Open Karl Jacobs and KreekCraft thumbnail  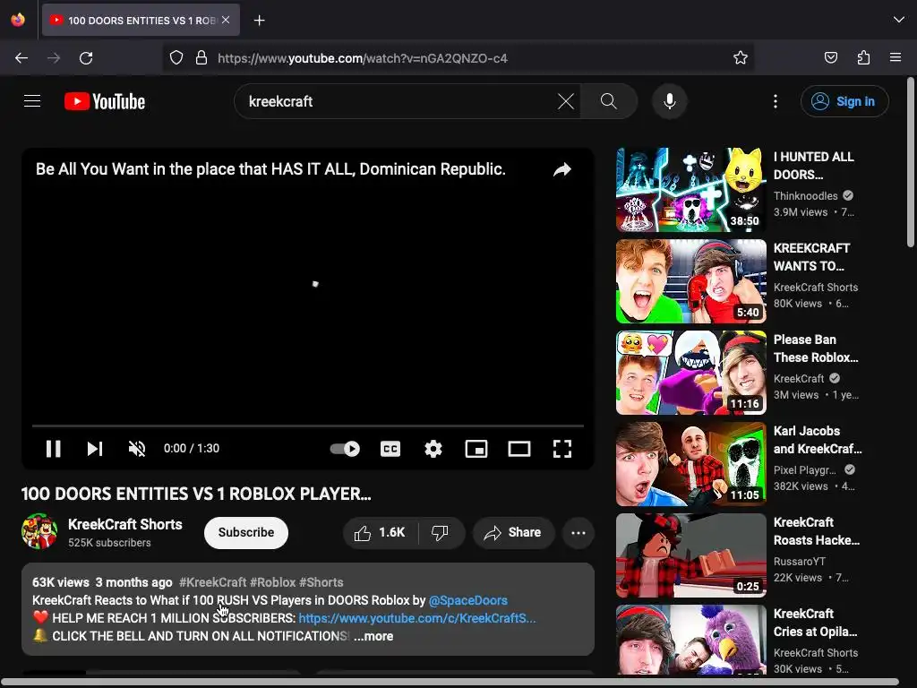tap(690, 464)
